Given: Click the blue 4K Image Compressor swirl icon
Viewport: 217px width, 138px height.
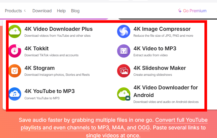Looking at the screenshot, I should (x=124, y=31).
